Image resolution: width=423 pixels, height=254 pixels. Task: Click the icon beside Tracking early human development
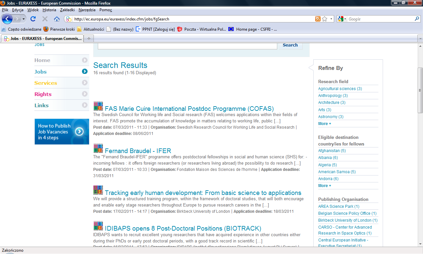tap(98, 190)
